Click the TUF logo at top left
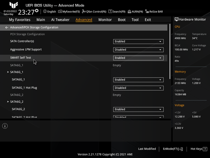The height and width of the screenshot is (158, 210). pos(14,5)
